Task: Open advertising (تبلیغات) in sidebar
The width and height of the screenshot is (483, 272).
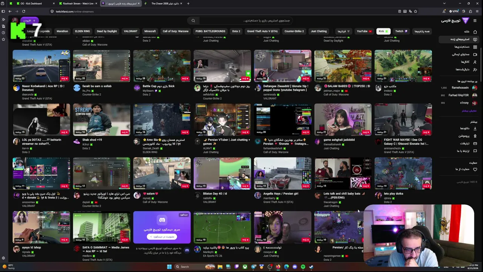Action: [x=468, y=144]
